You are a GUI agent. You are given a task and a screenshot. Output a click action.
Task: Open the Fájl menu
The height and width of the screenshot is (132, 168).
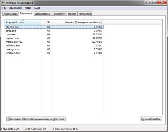coord(4,8)
